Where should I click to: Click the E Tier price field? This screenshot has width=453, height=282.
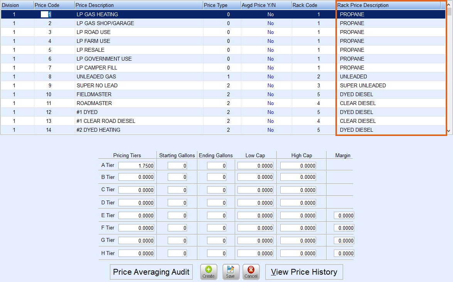pyautogui.click(x=136, y=216)
